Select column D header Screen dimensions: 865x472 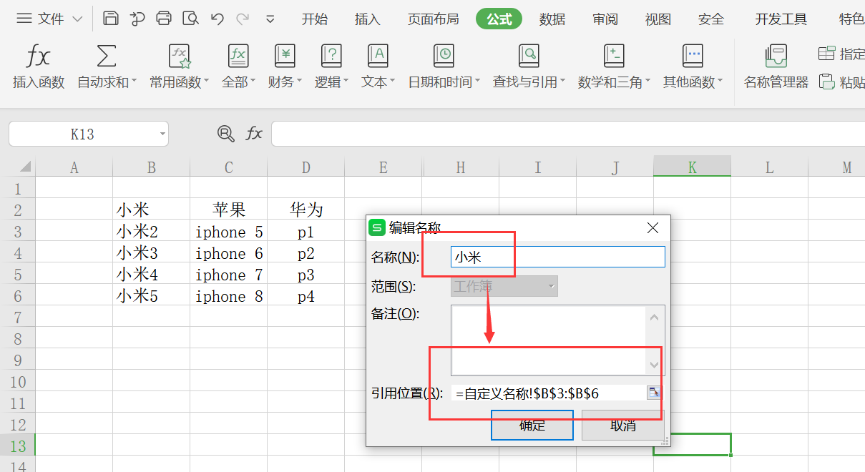coord(306,167)
